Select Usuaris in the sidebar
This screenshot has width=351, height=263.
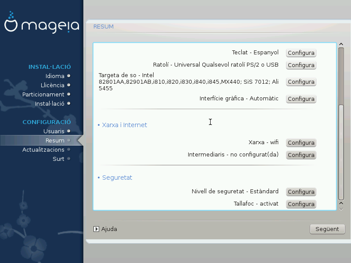pos(54,131)
